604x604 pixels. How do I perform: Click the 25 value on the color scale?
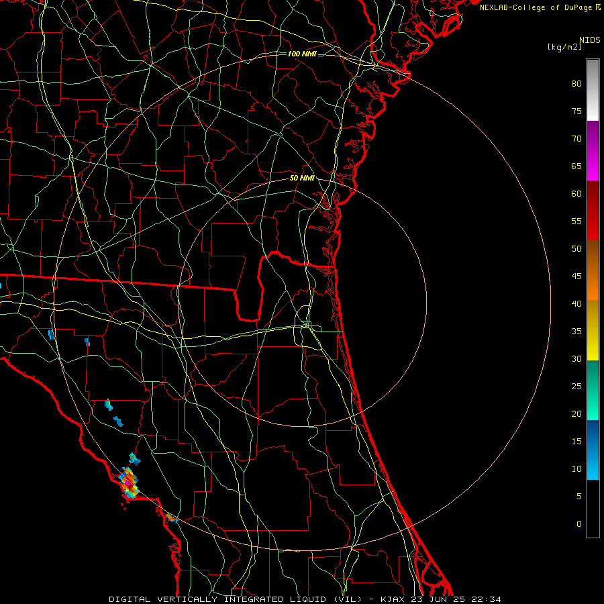tap(576, 387)
